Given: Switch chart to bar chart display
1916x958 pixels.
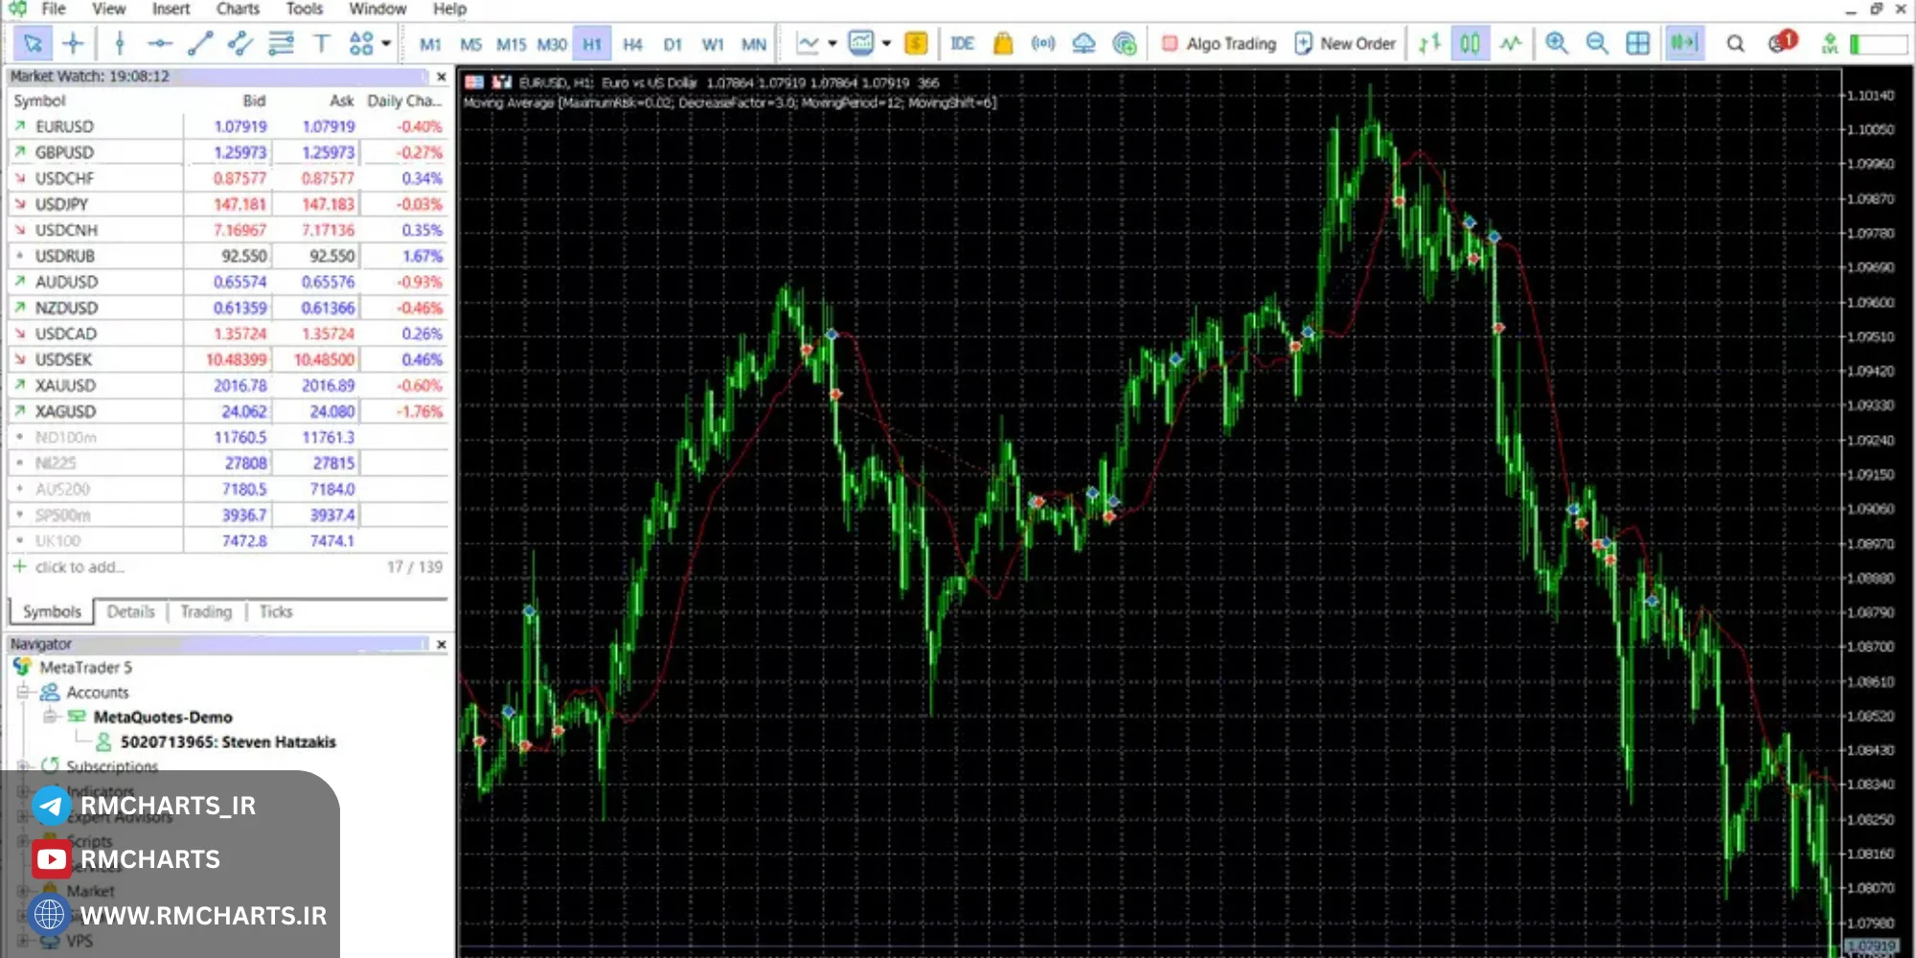Looking at the screenshot, I should pyautogui.click(x=1429, y=43).
